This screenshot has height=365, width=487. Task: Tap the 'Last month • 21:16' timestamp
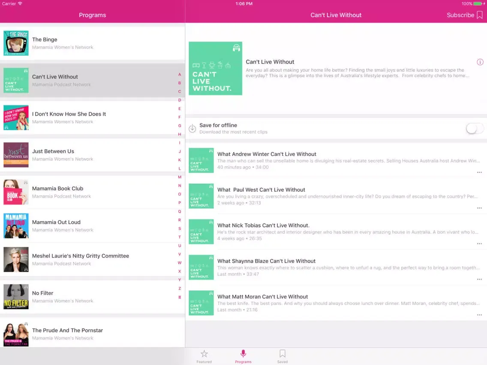click(x=237, y=310)
